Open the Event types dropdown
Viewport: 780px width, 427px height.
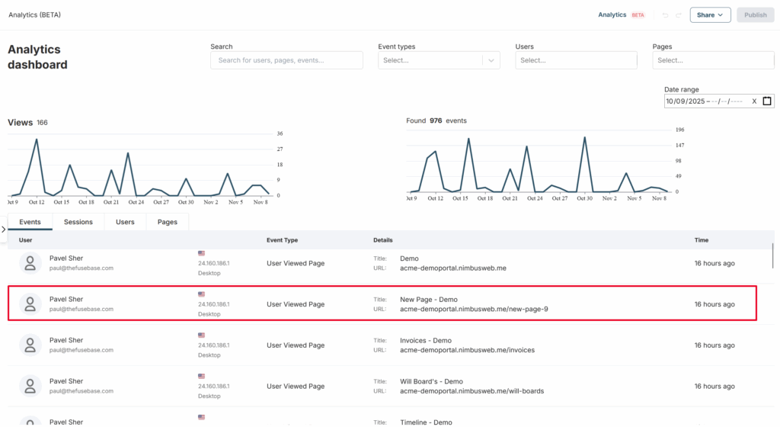click(439, 60)
